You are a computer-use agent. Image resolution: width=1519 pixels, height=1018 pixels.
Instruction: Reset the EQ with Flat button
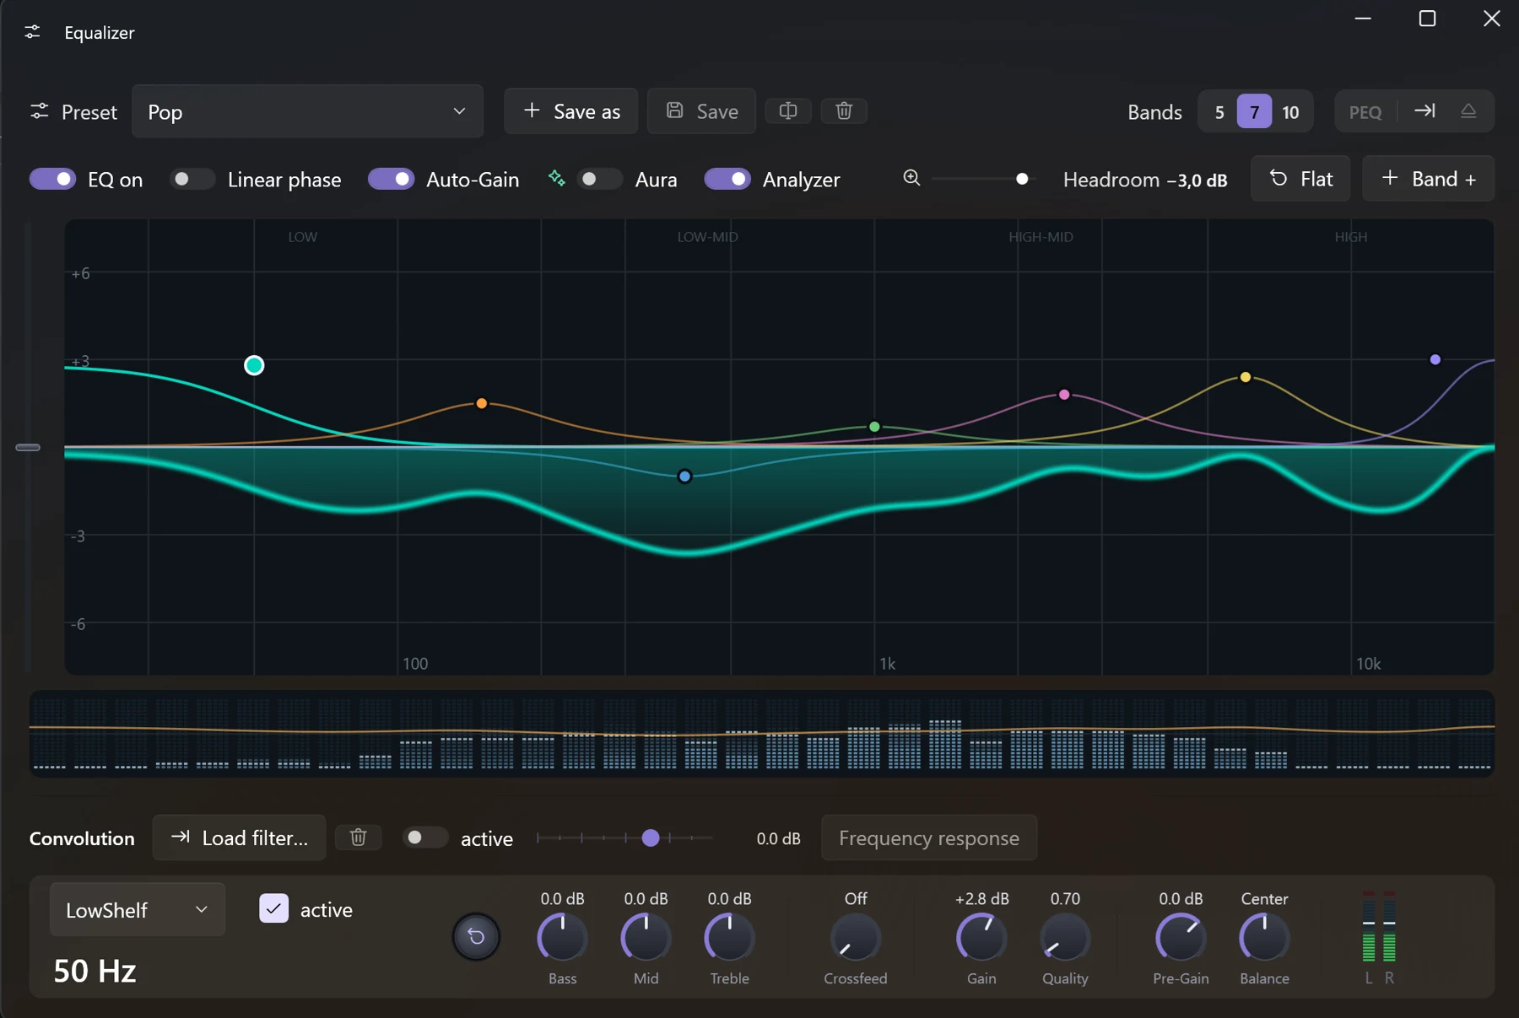tap(1300, 179)
